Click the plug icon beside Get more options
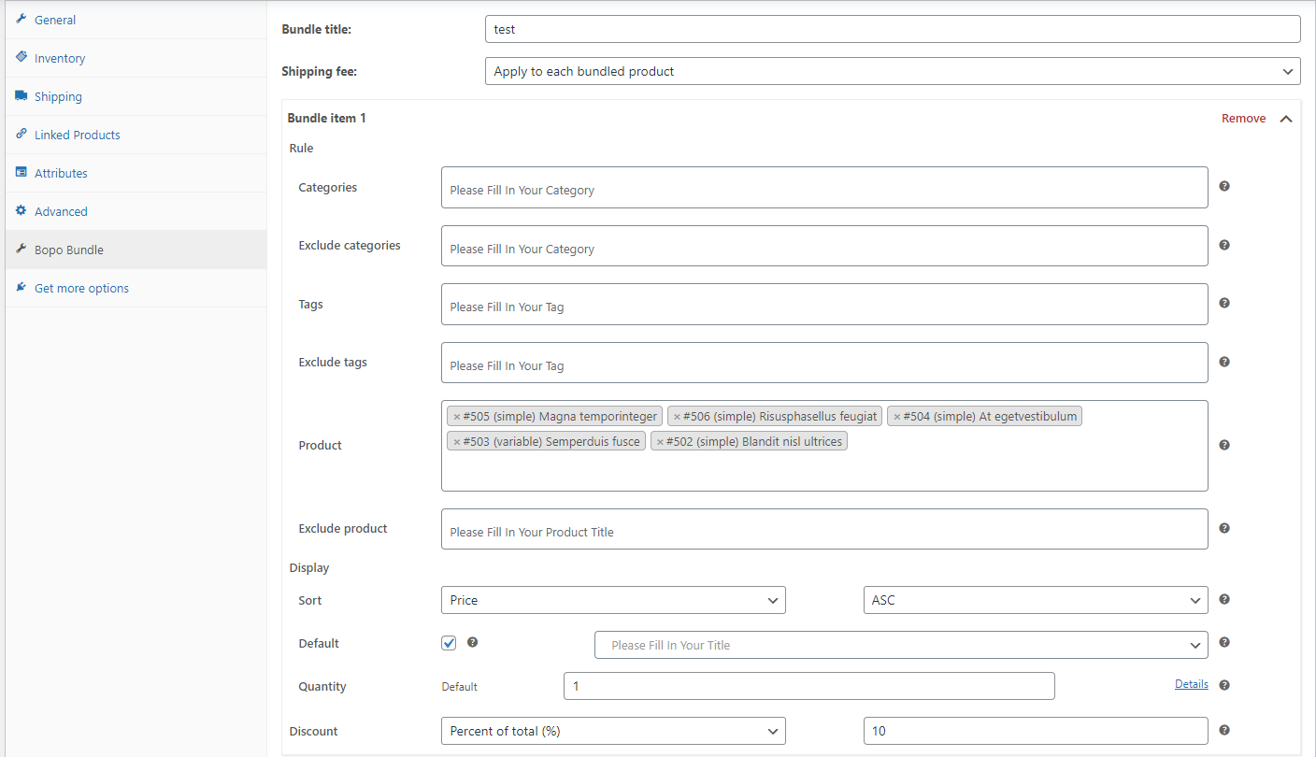 (21, 287)
